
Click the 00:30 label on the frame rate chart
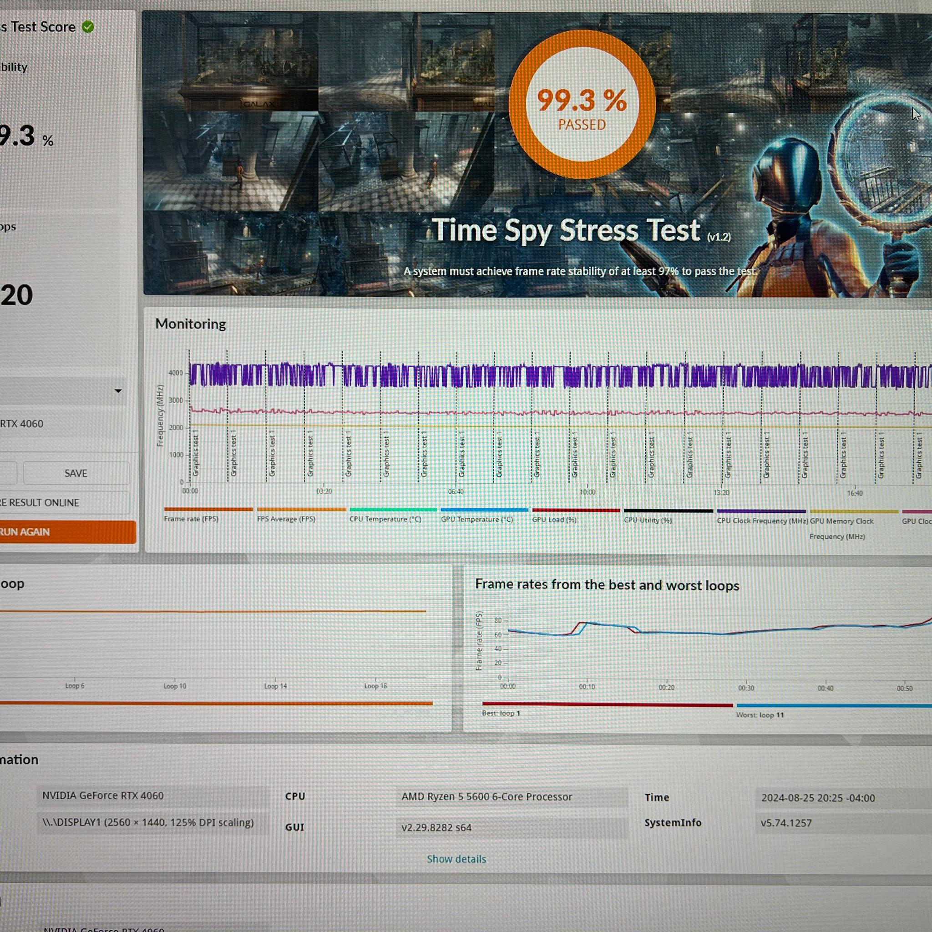[x=746, y=688]
